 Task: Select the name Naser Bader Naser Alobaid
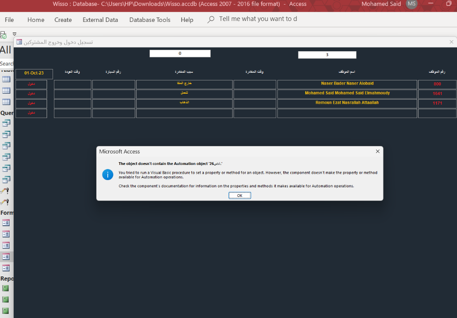pyautogui.click(x=347, y=84)
